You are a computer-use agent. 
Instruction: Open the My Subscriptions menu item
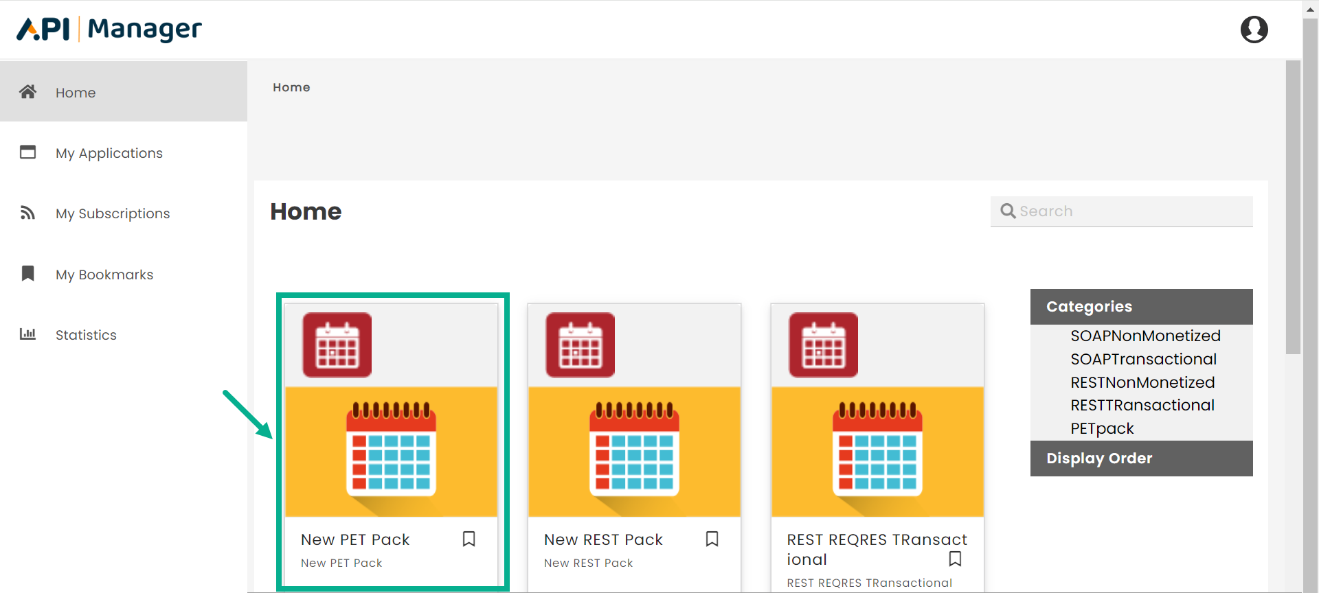click(x=113, y=213)
